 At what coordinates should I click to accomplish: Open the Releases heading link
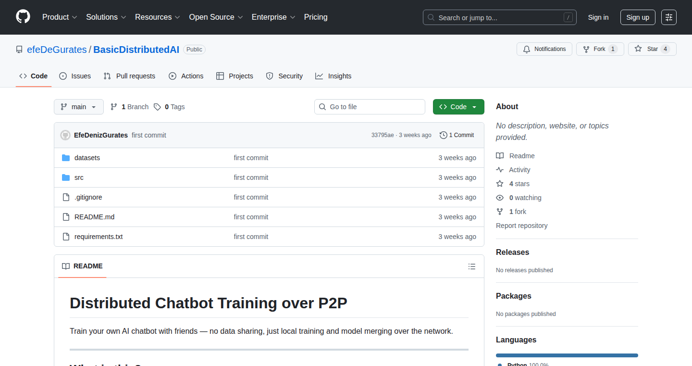point(512,252)
